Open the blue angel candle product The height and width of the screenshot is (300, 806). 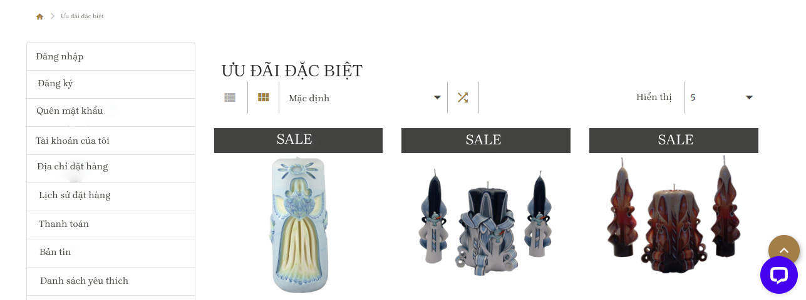tap(299, 224)
